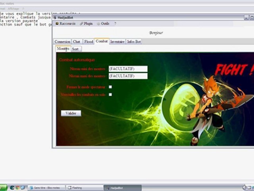The image size is (254, 191).
Task: Launch the third quick launch icon
Action: [x=23, y=188]
